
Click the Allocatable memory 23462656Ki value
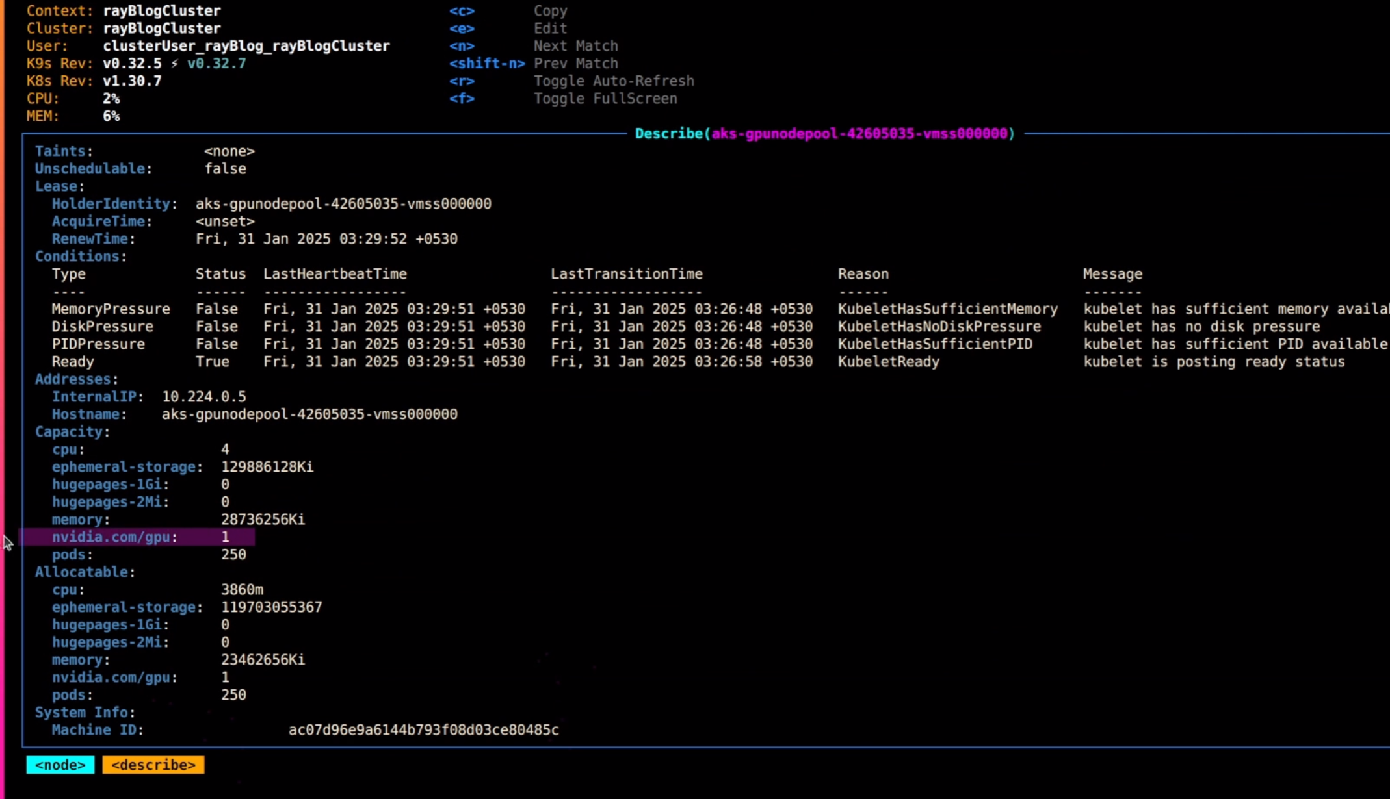pos(263,660)
